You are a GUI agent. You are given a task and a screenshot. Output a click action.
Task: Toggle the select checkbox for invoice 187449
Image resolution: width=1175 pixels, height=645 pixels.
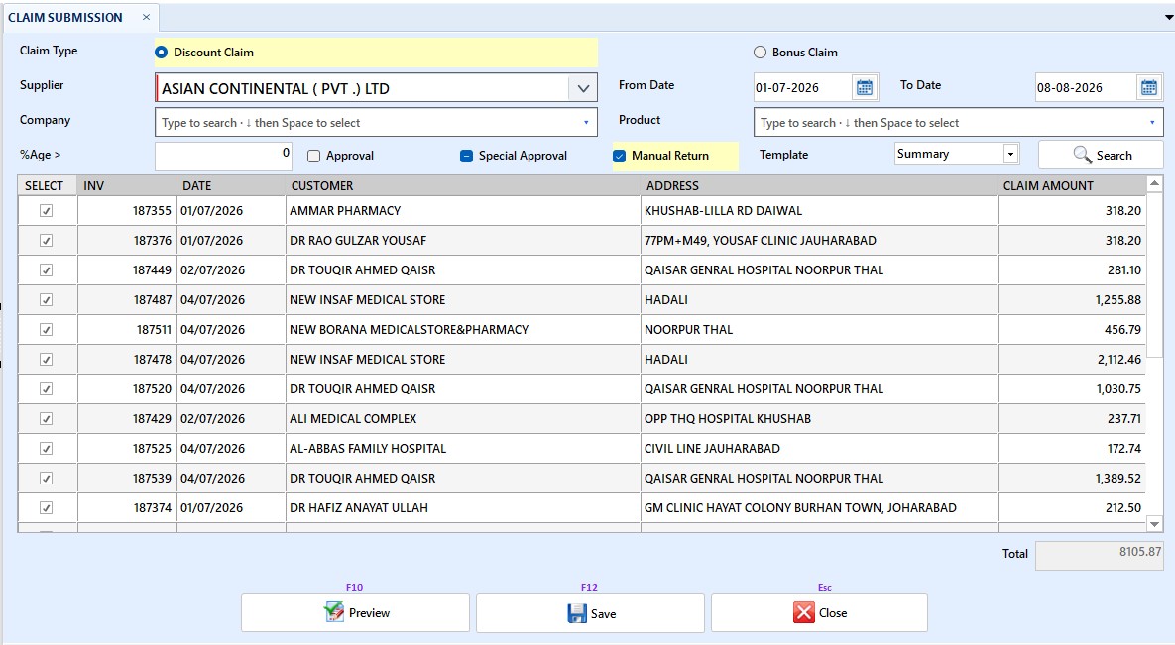[46, 269]
